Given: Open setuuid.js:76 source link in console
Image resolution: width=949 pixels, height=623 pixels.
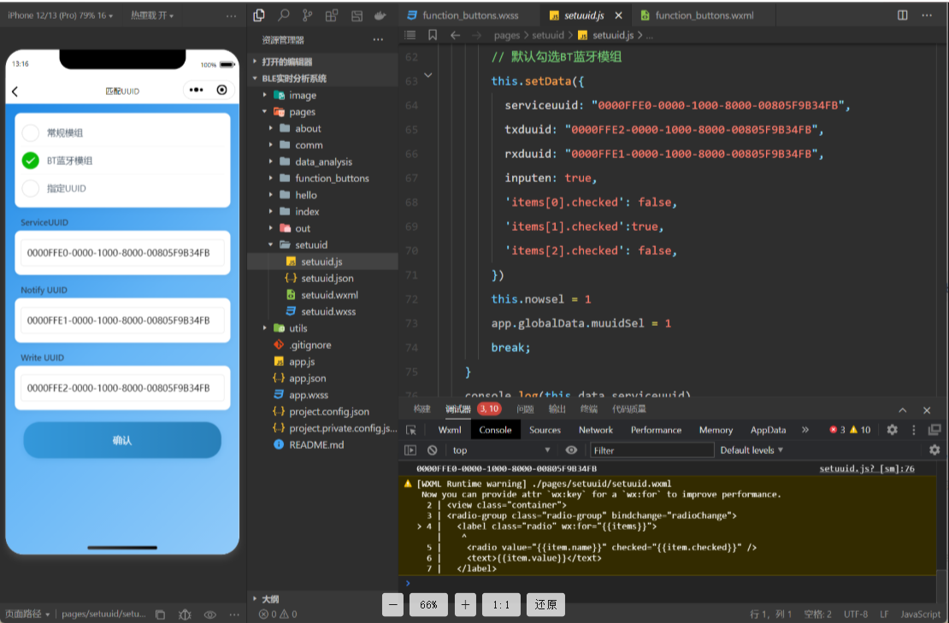Looking at the screenshot, I should 867,469.
